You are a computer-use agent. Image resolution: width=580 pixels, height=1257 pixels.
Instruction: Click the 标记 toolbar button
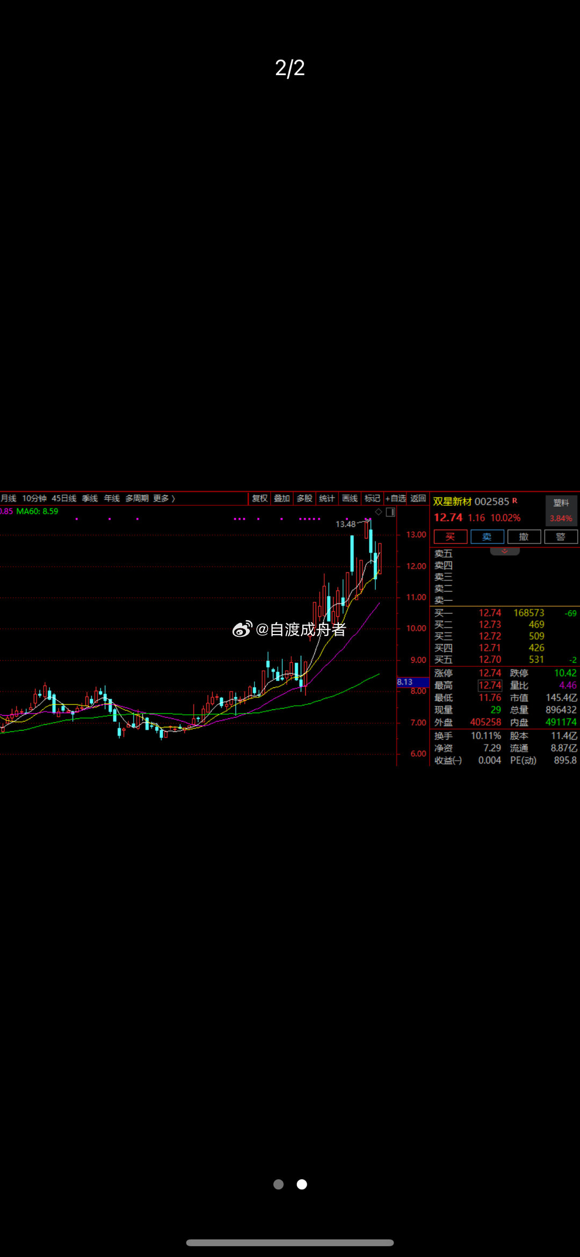372,498
